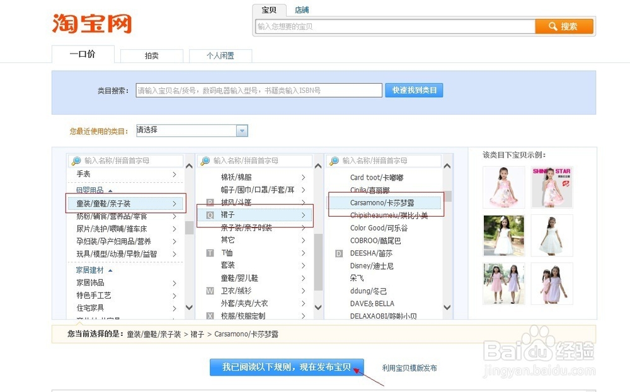630x392 pixels.
Task: Switch to the 店铺 search tab
Action: tap(301, 9)
